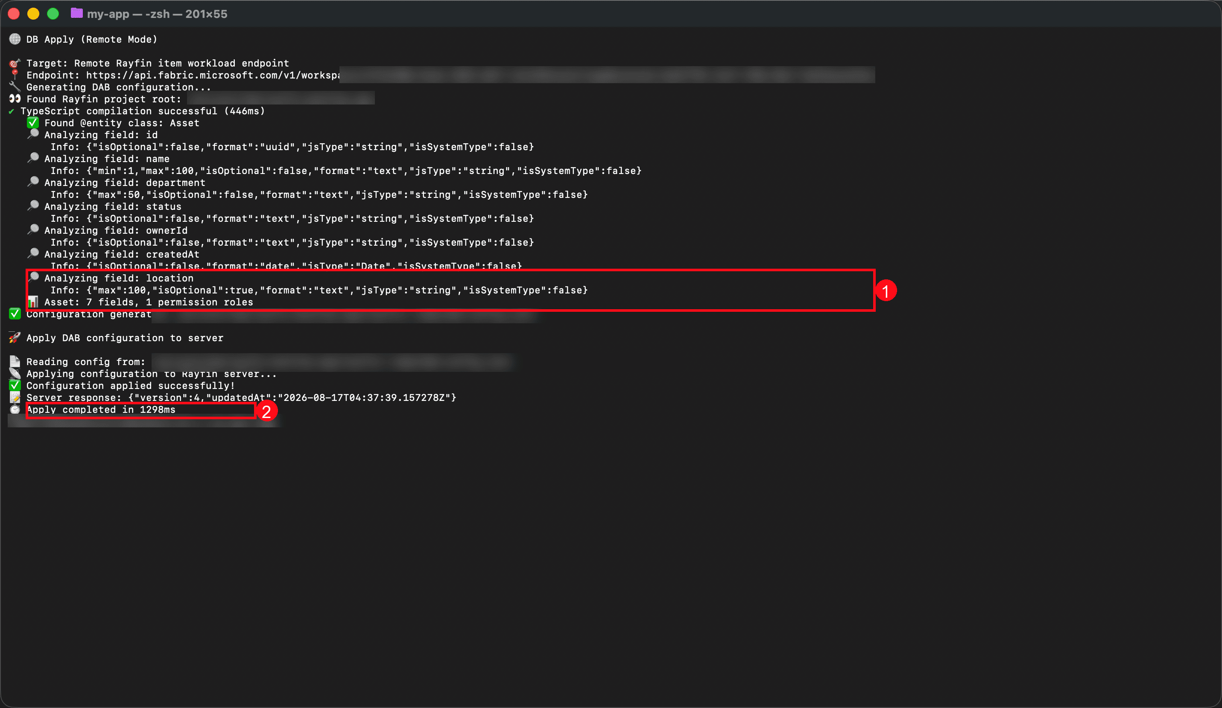Click the memo icon beside 'Server response:'
The height and width of the screenshot is (708, 1222).
pyautogui.click(x=15, y=398)
